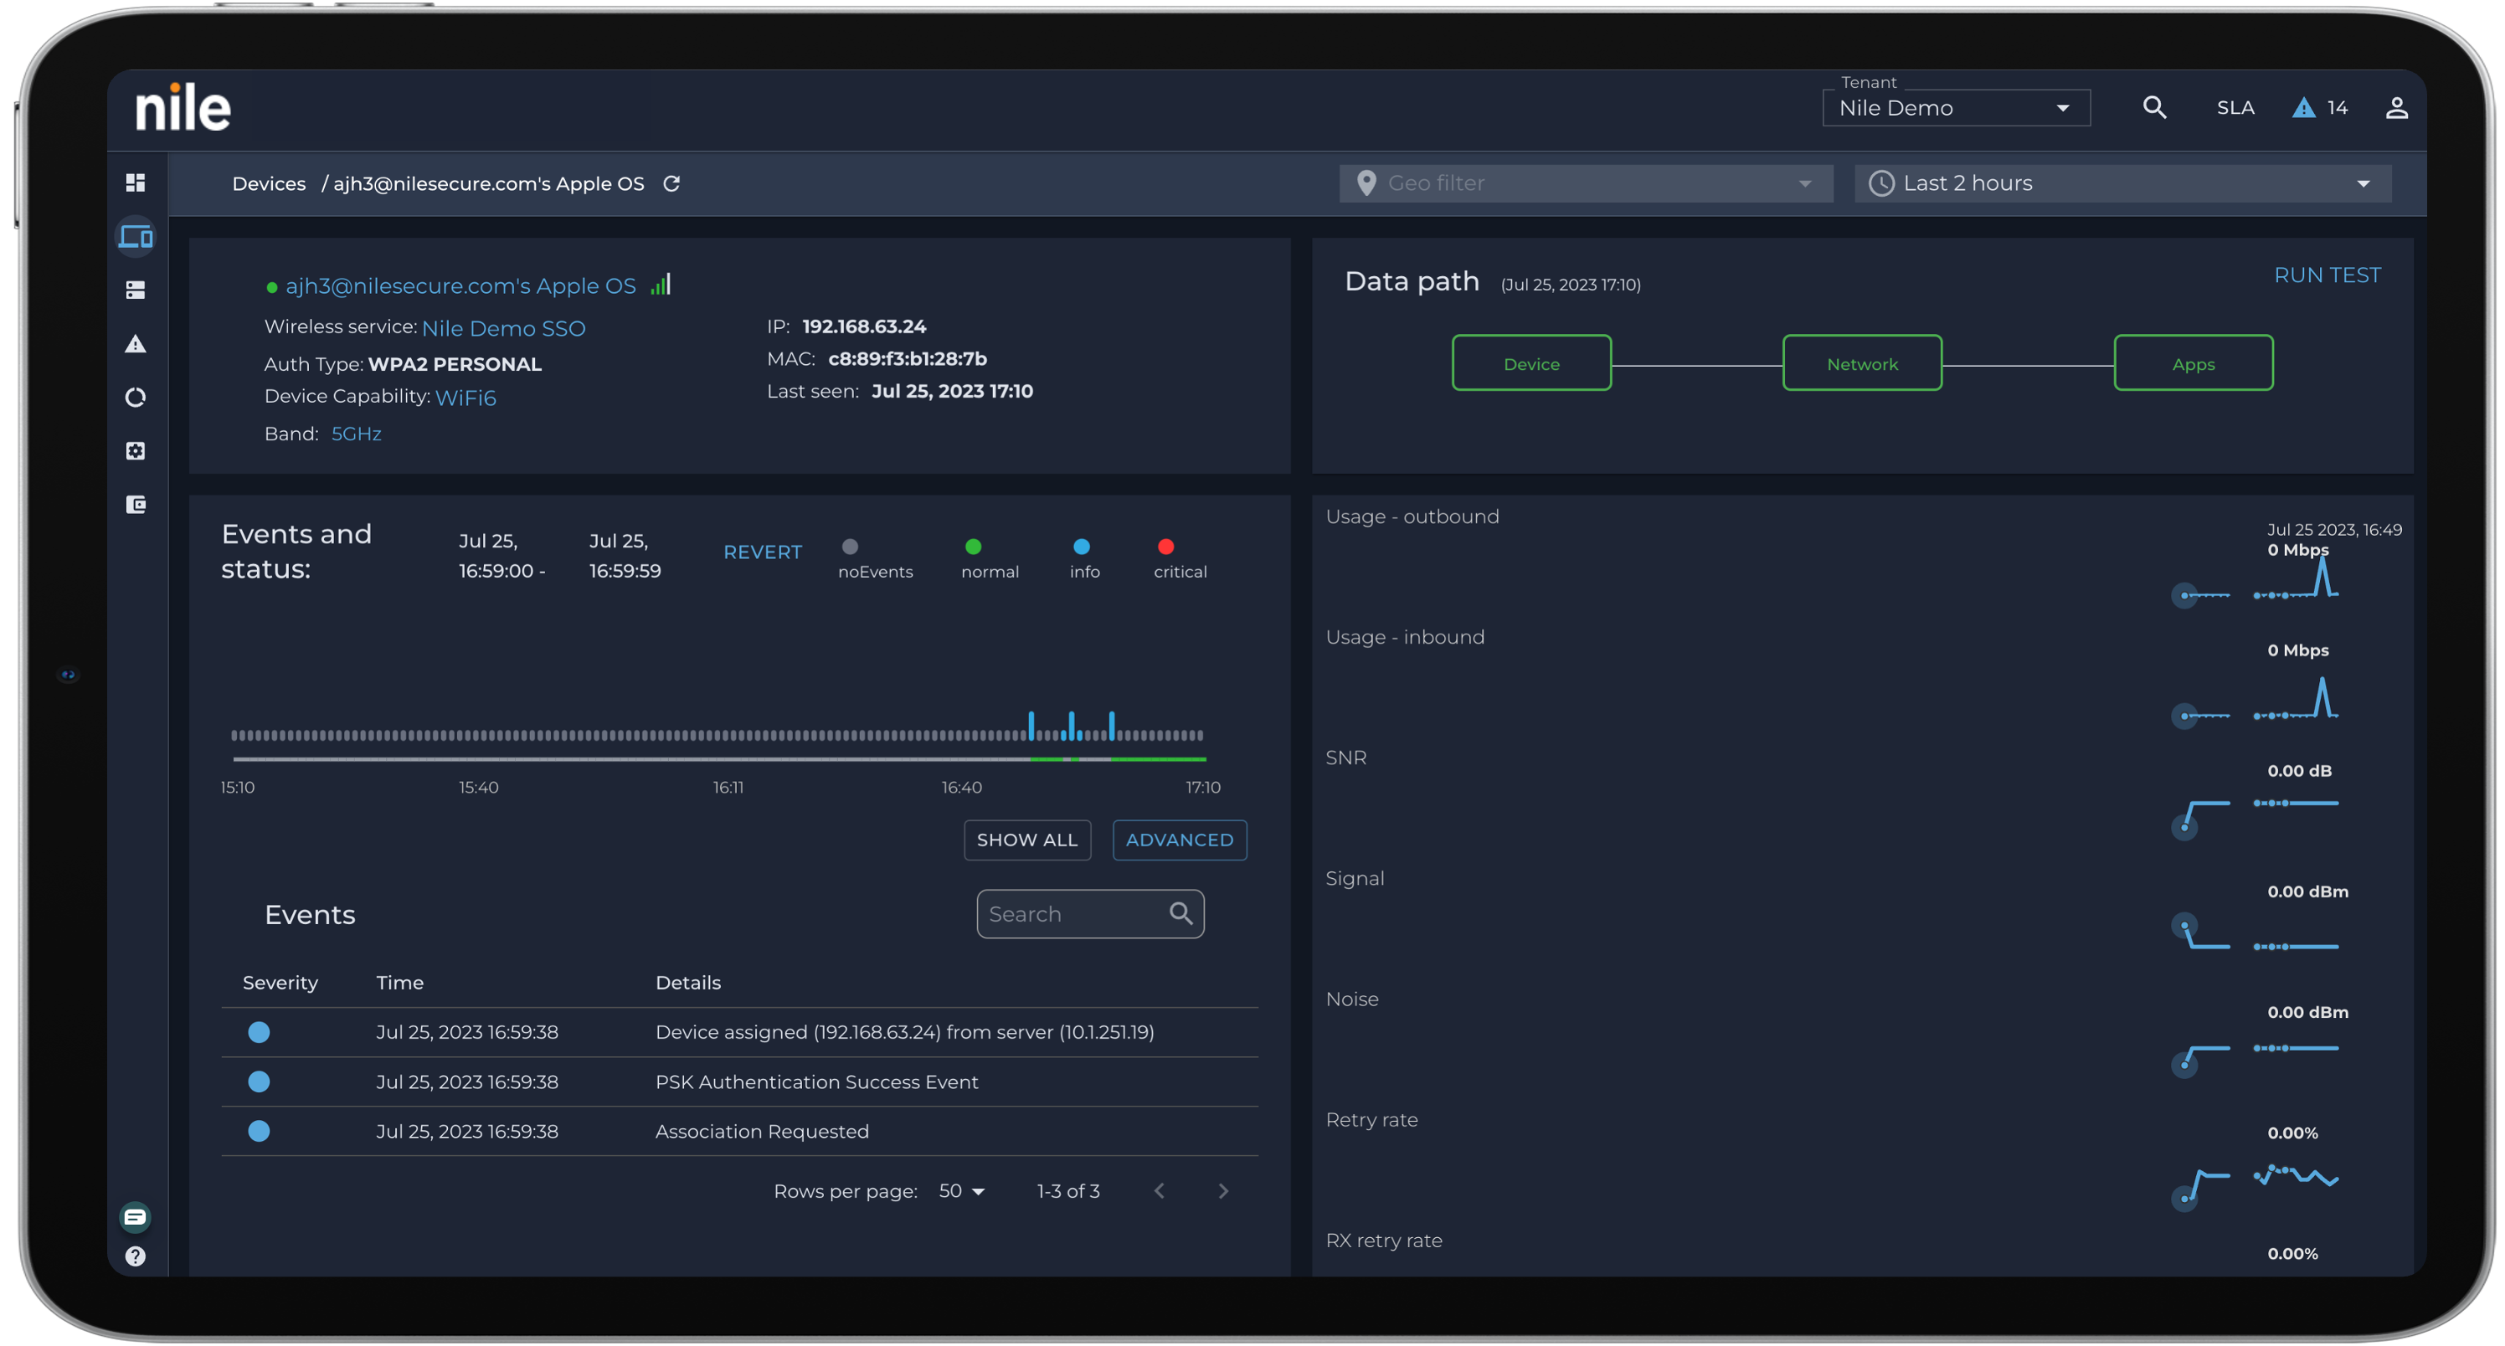Click Usage - outbound sparkline chart
The width and height of the screenshot is (2505, 1346).
[x=2254, y=581]
